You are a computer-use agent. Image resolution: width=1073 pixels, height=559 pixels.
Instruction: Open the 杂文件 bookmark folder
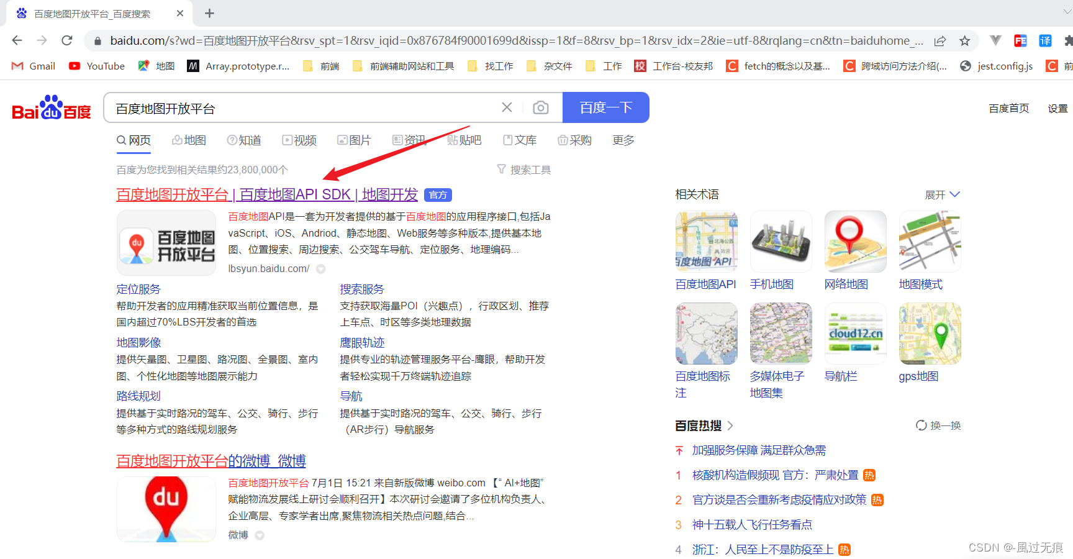coord(549,66)
